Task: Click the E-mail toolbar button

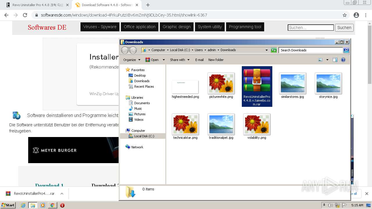Action: tap(199, 60)
